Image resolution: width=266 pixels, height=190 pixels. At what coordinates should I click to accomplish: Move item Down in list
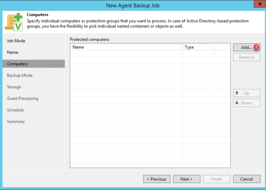[x=247, y=103]
